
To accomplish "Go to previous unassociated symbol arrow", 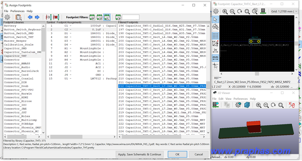I will tap(29, 17).
